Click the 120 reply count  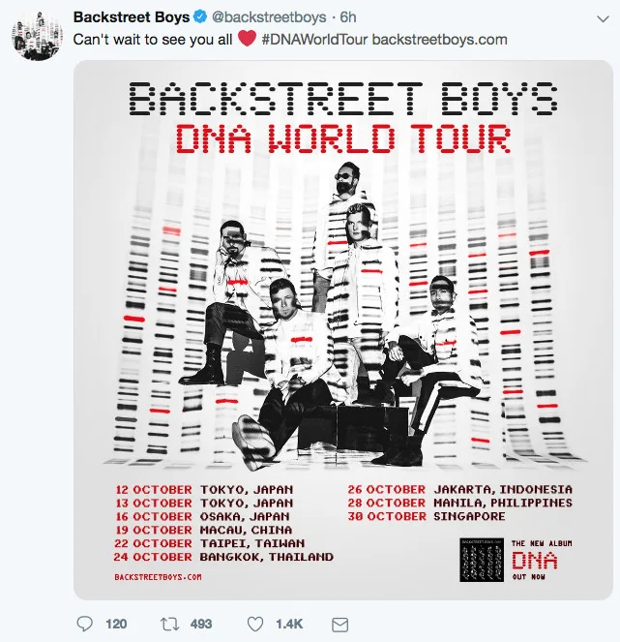(116, 624)
